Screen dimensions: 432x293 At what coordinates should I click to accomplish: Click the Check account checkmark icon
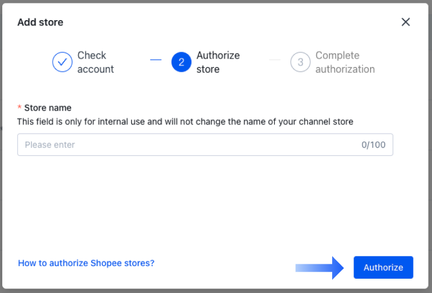tap(62, 62)
